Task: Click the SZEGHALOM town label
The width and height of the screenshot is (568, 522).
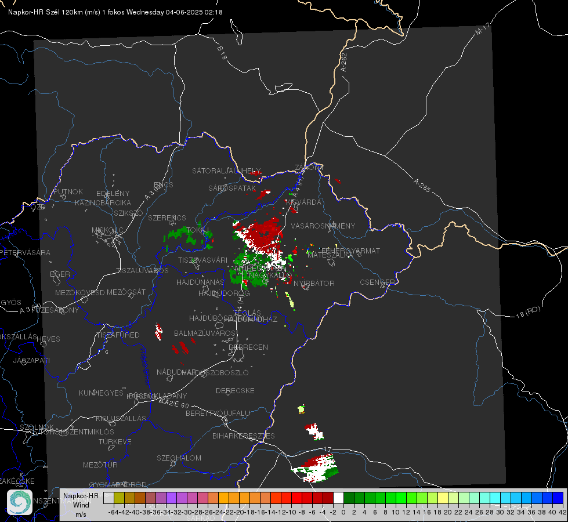Action: pyautogui.click(x=179, y=458)
